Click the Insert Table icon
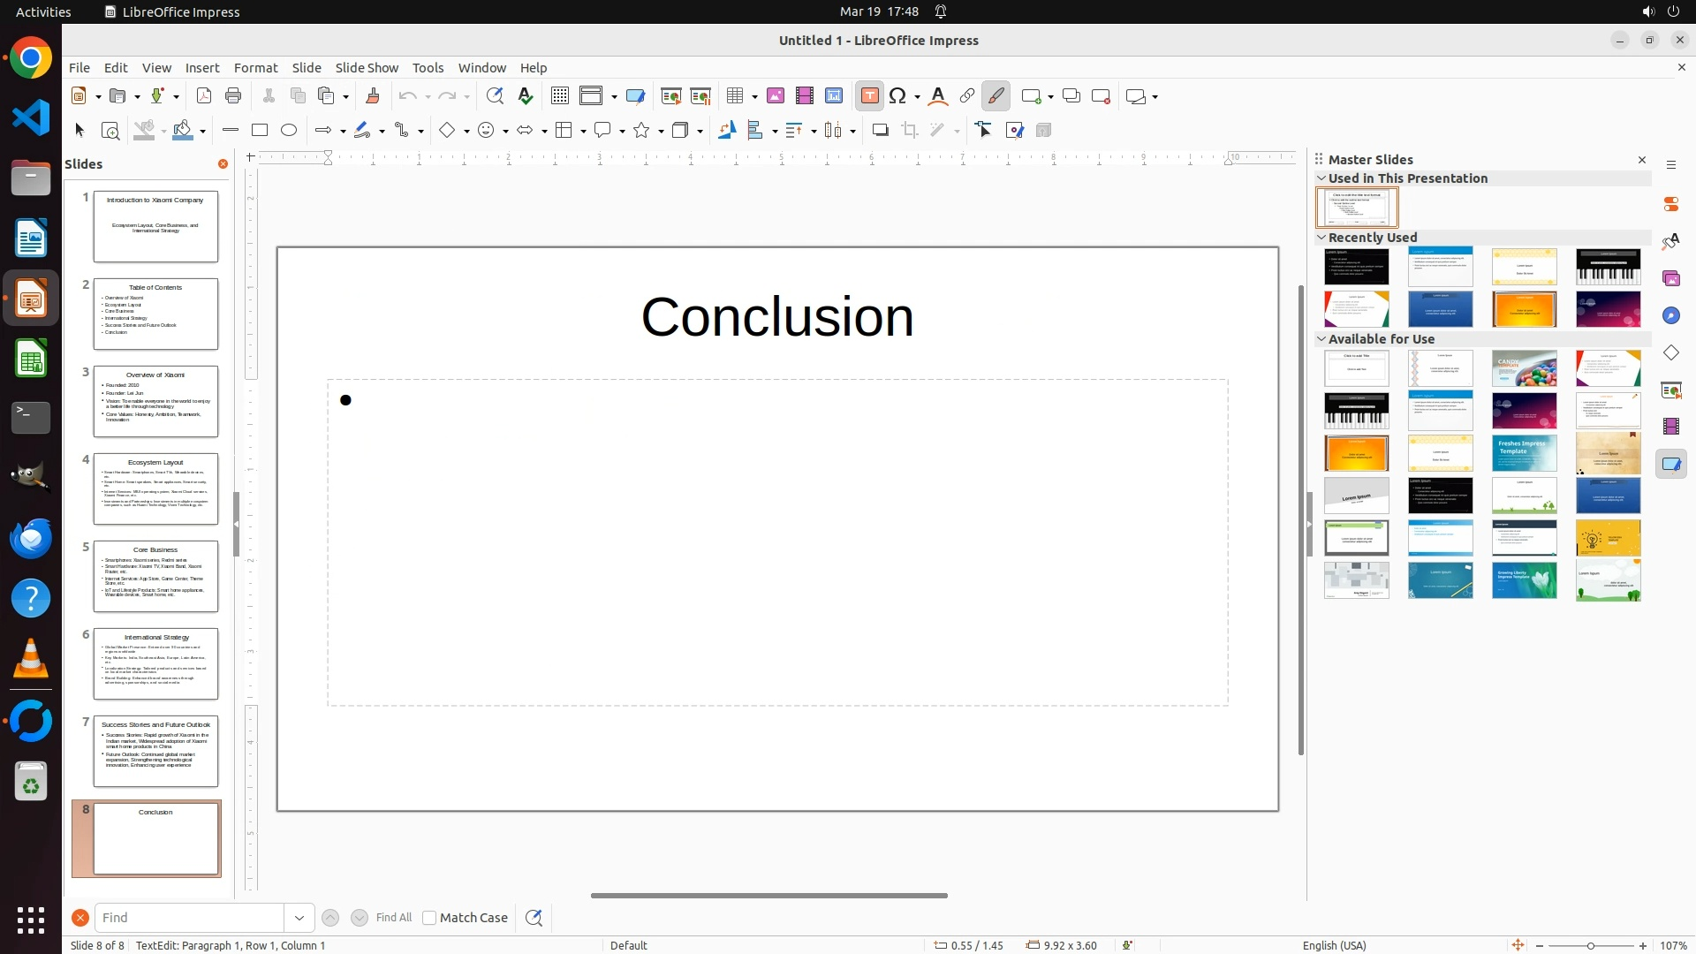The image size is (1696, 954). pos(735,96)
